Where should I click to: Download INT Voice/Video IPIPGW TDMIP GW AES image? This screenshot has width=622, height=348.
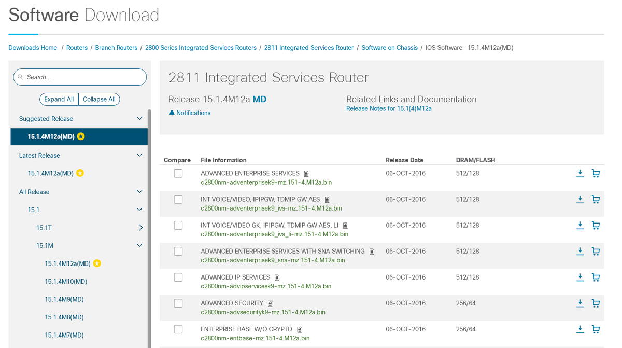click(x=580, y=199)
